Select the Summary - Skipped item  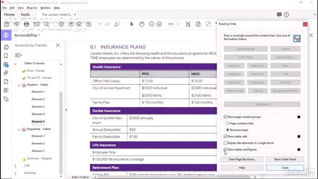pos(39,158)
